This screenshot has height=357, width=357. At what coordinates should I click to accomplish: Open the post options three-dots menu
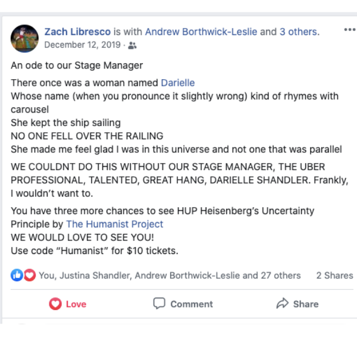pos(349,30)
